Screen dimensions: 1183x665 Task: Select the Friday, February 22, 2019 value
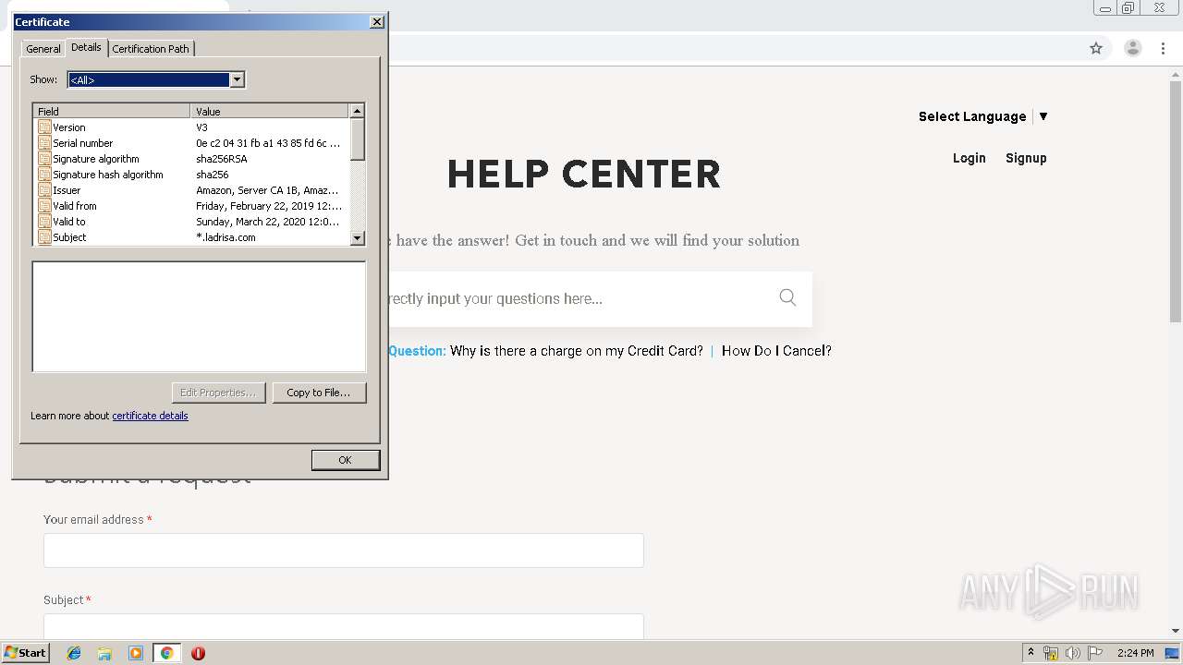(x=269, y=206)
